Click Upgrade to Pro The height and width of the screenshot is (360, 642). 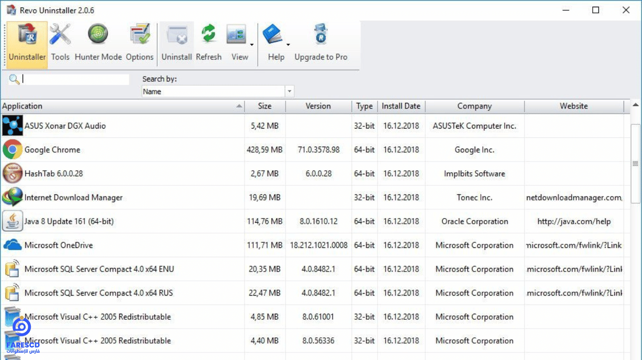321,43
